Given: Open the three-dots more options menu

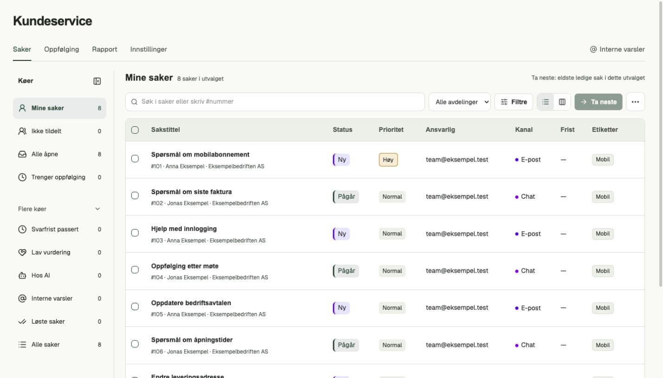Looking at the screenshot, I should [636, 102].
